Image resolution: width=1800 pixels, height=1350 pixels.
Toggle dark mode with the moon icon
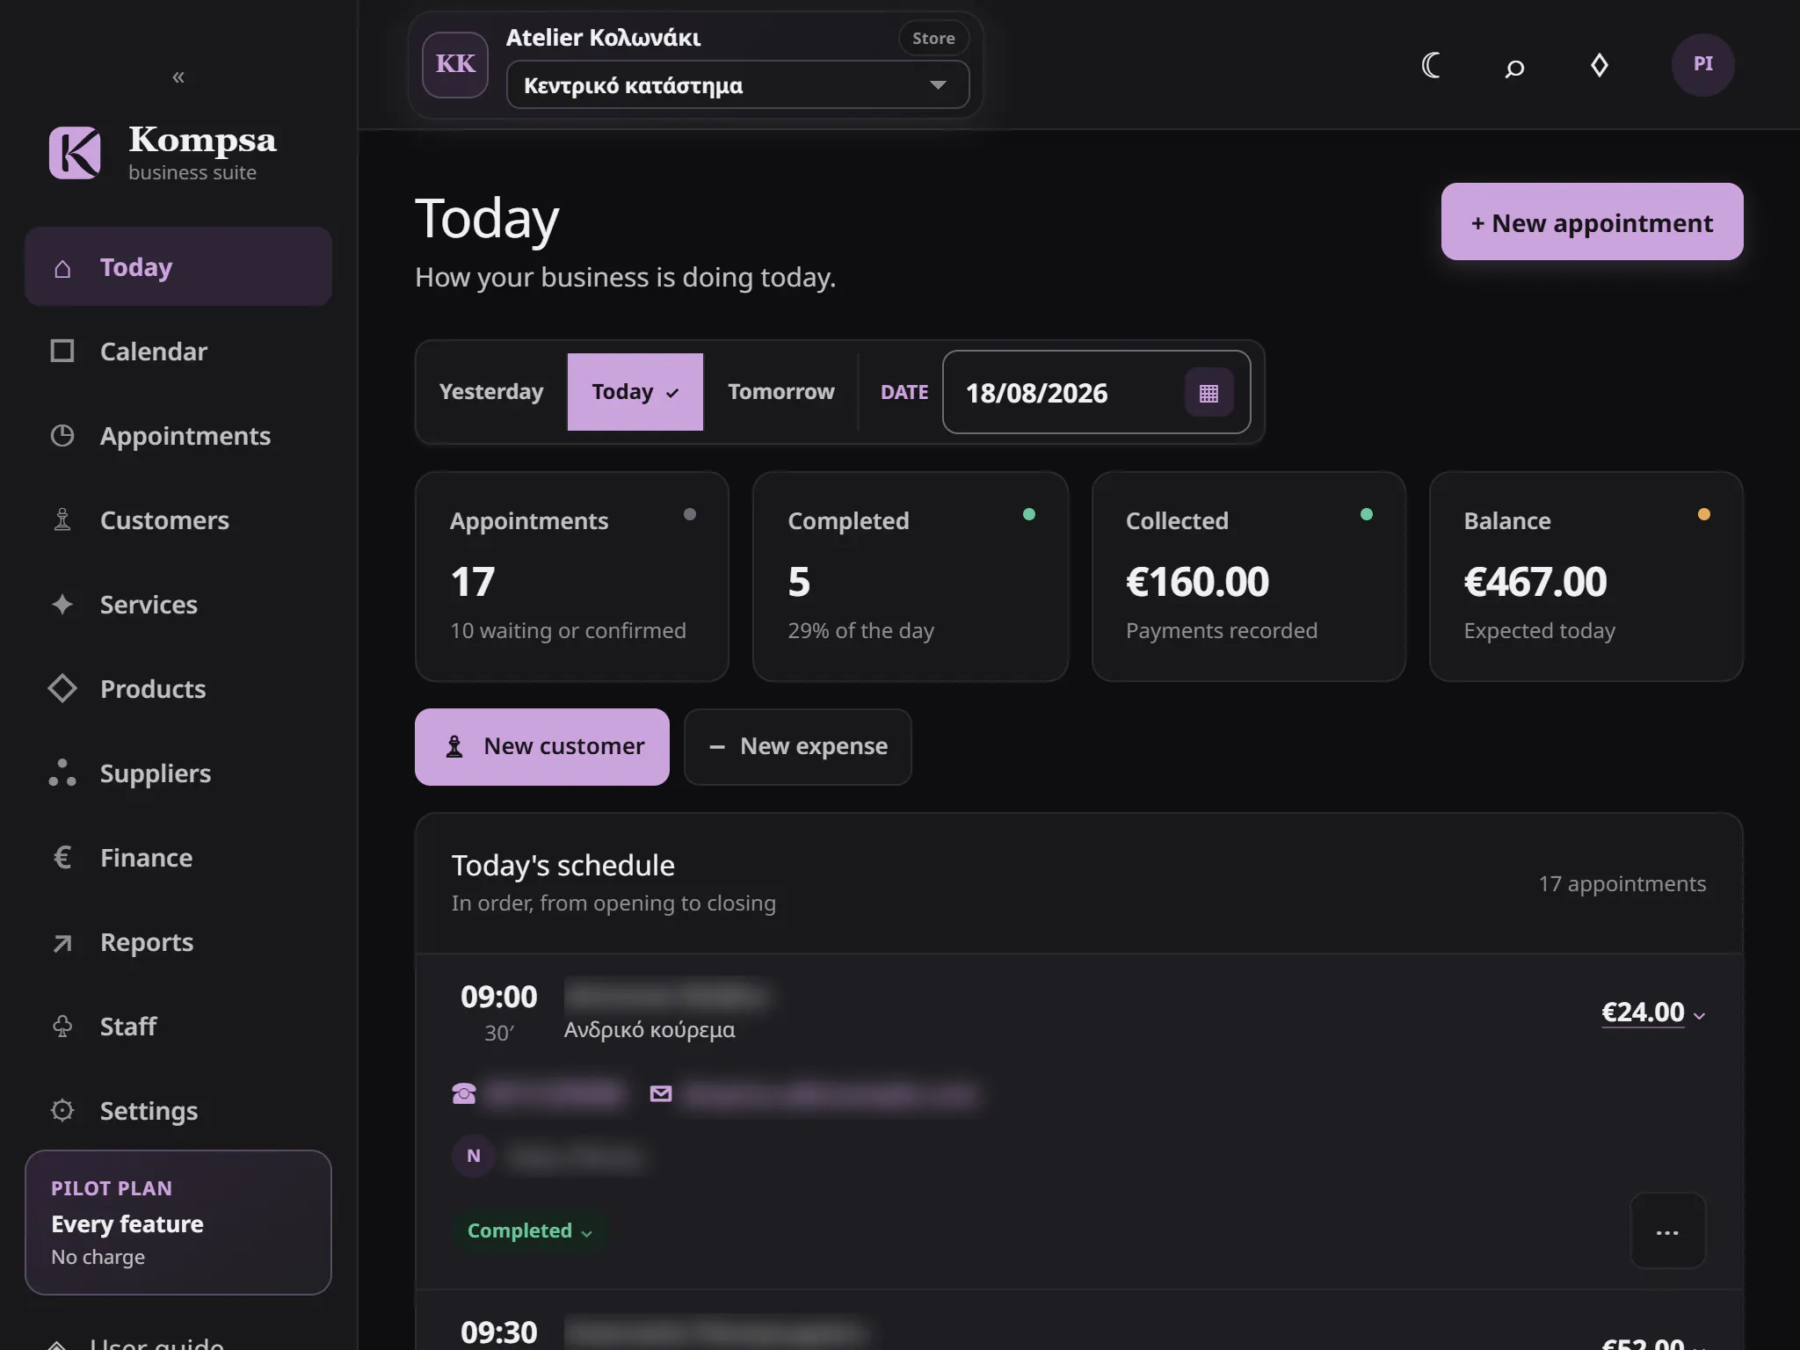coord(1431,65)
